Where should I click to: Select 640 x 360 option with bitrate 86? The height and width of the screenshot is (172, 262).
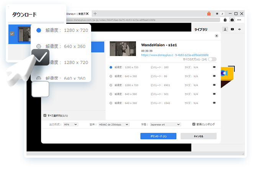tap(111, 76)
